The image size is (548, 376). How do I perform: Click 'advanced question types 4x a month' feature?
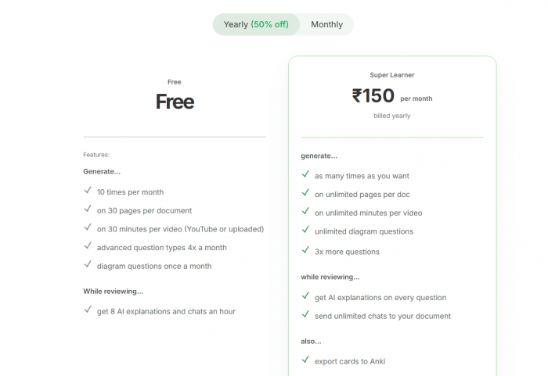[162, 247]
